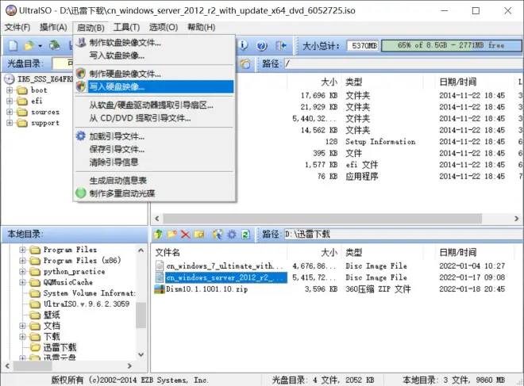
Task: Click the 65% of 8.5GB capacity bar
Action: point(451,45)
